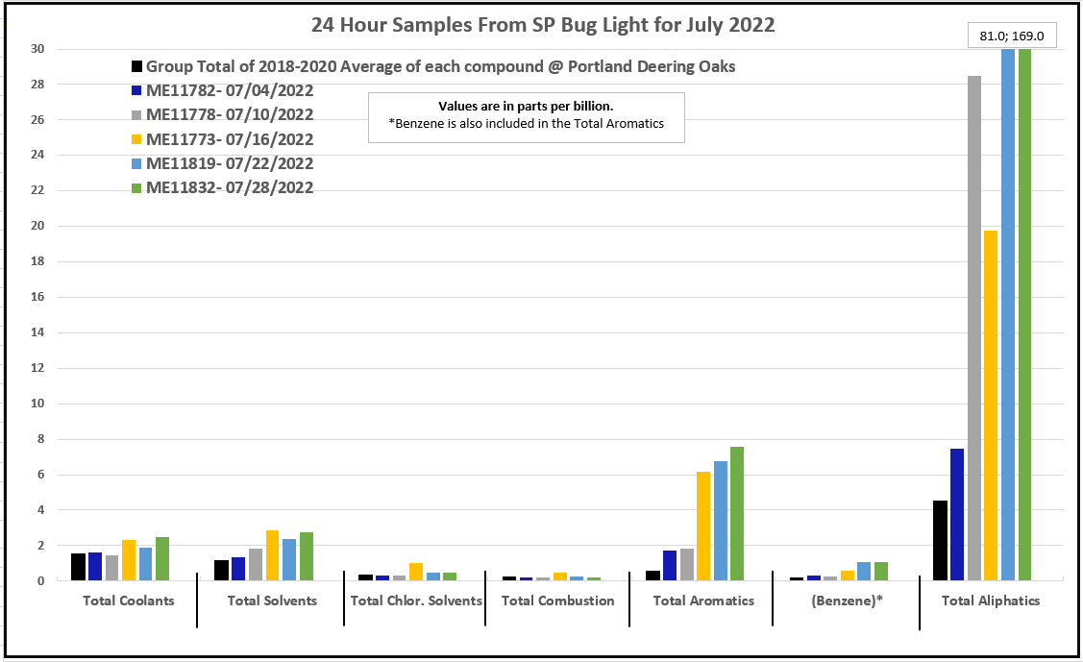The image size is (1083, 662).
Task: Click the Total Solvents category label
Action: click(272, 601)
